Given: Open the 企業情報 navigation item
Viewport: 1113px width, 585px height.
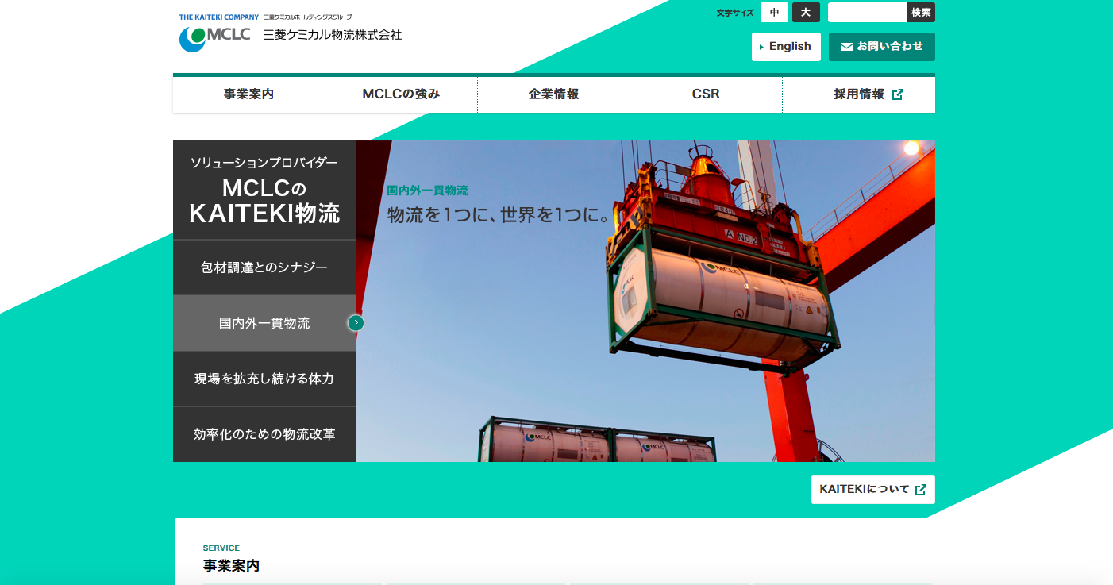Looking at the screenshot, I should [553, 94].
